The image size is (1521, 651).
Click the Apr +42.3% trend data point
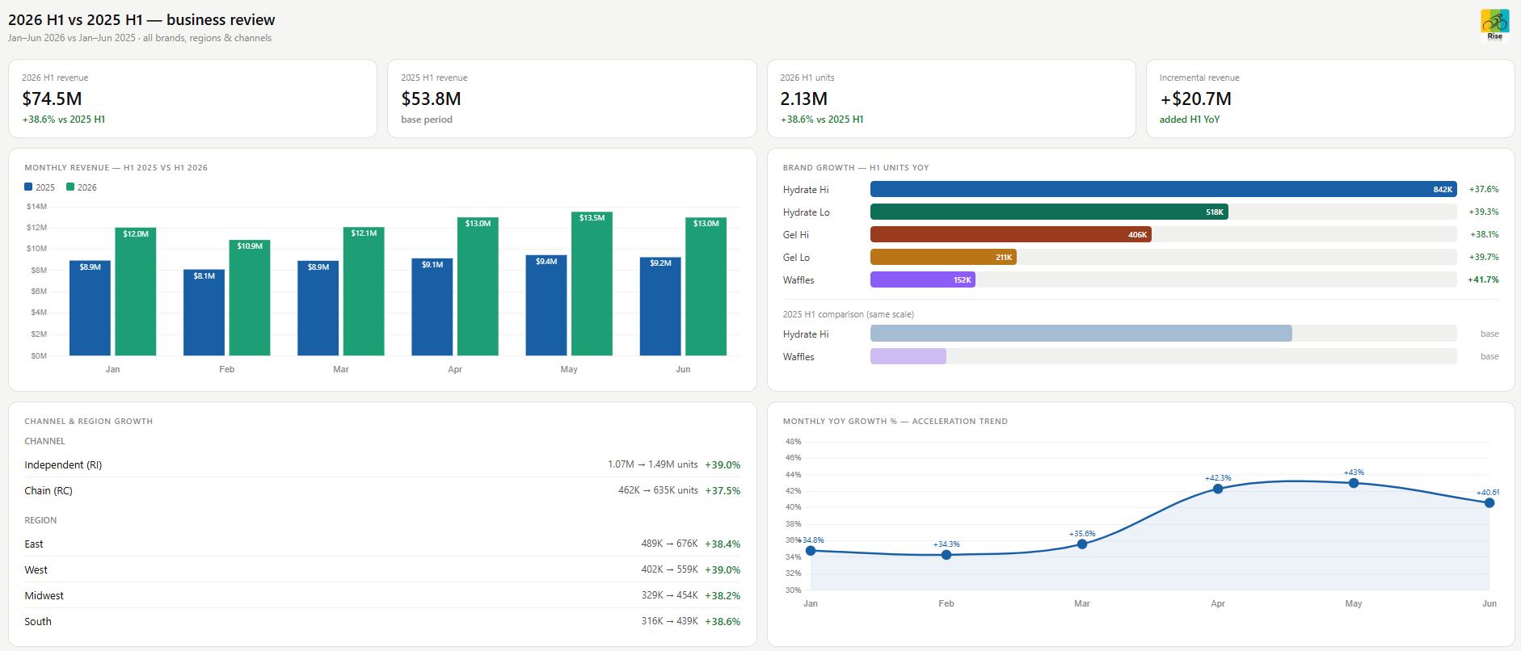(1218, 489)
